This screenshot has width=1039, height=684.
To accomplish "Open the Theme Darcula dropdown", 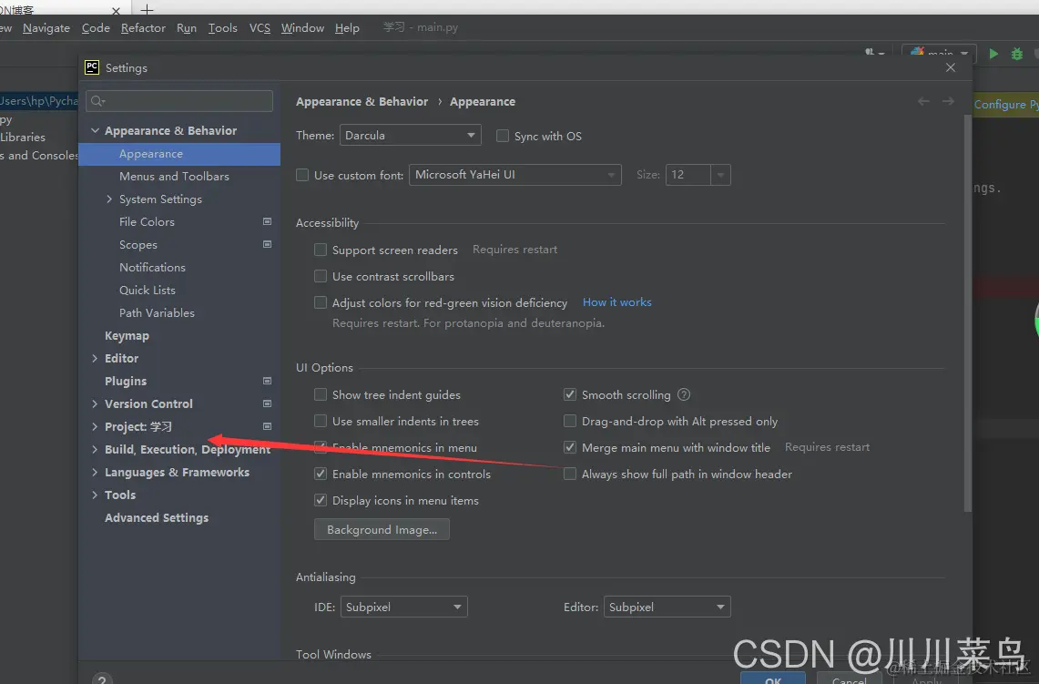I will (410, 135).
